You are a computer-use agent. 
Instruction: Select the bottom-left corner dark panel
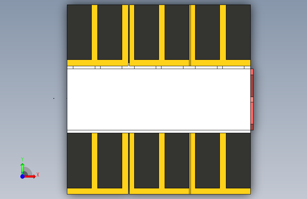(79, 161)
